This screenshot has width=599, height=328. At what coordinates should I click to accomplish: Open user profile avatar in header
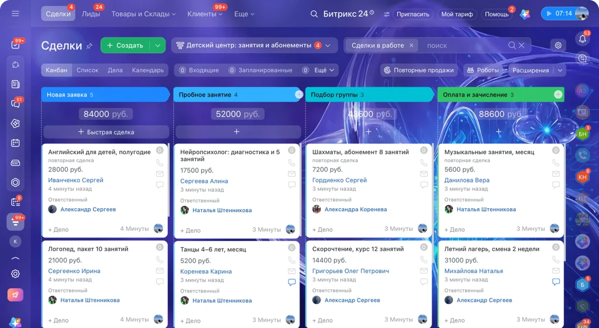581,14
